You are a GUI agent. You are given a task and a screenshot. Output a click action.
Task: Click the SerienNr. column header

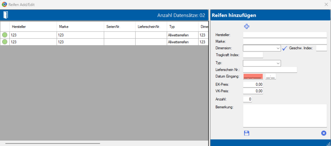click(120, 26)
